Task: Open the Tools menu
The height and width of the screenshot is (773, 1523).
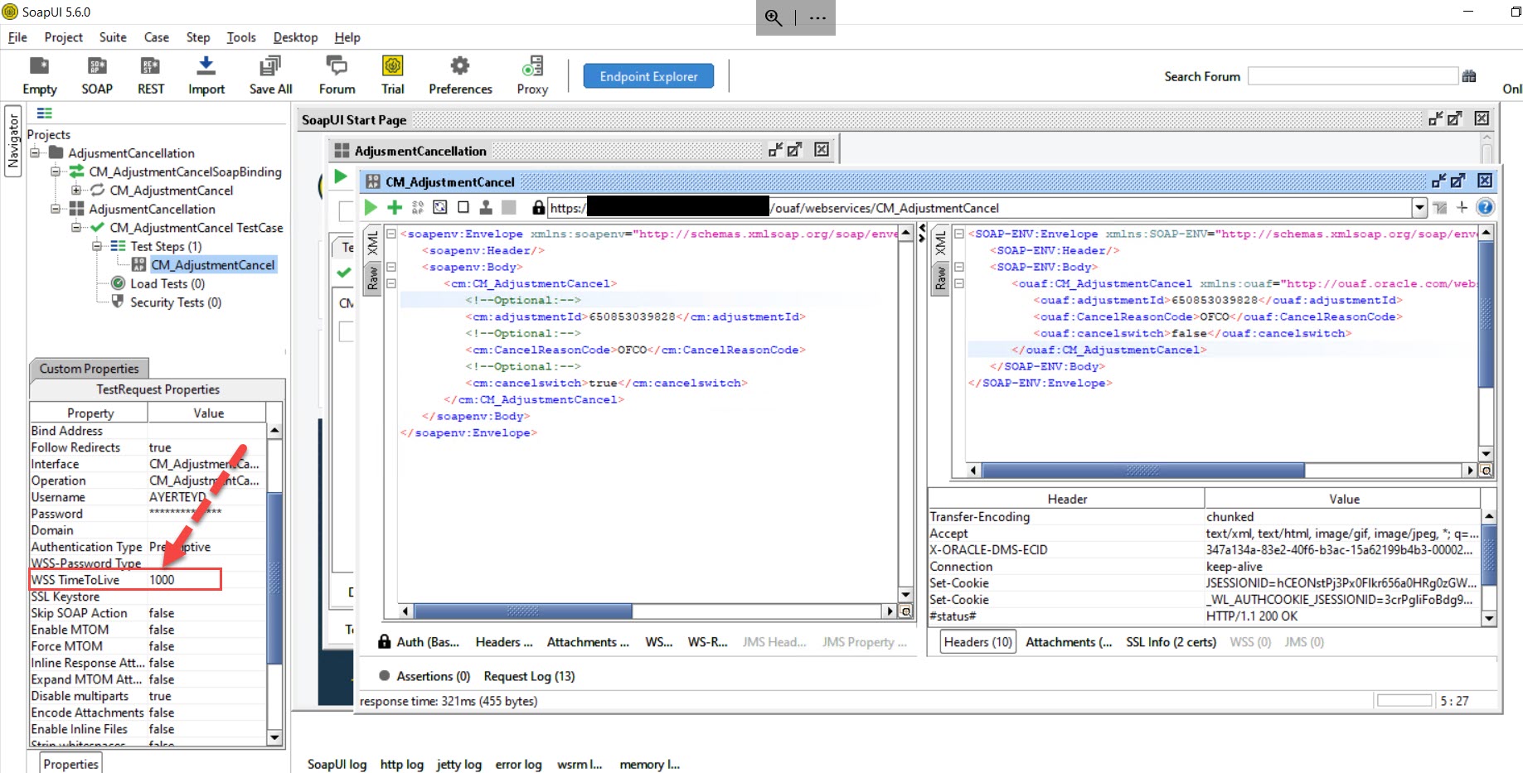Action: [x=241, y=37]
